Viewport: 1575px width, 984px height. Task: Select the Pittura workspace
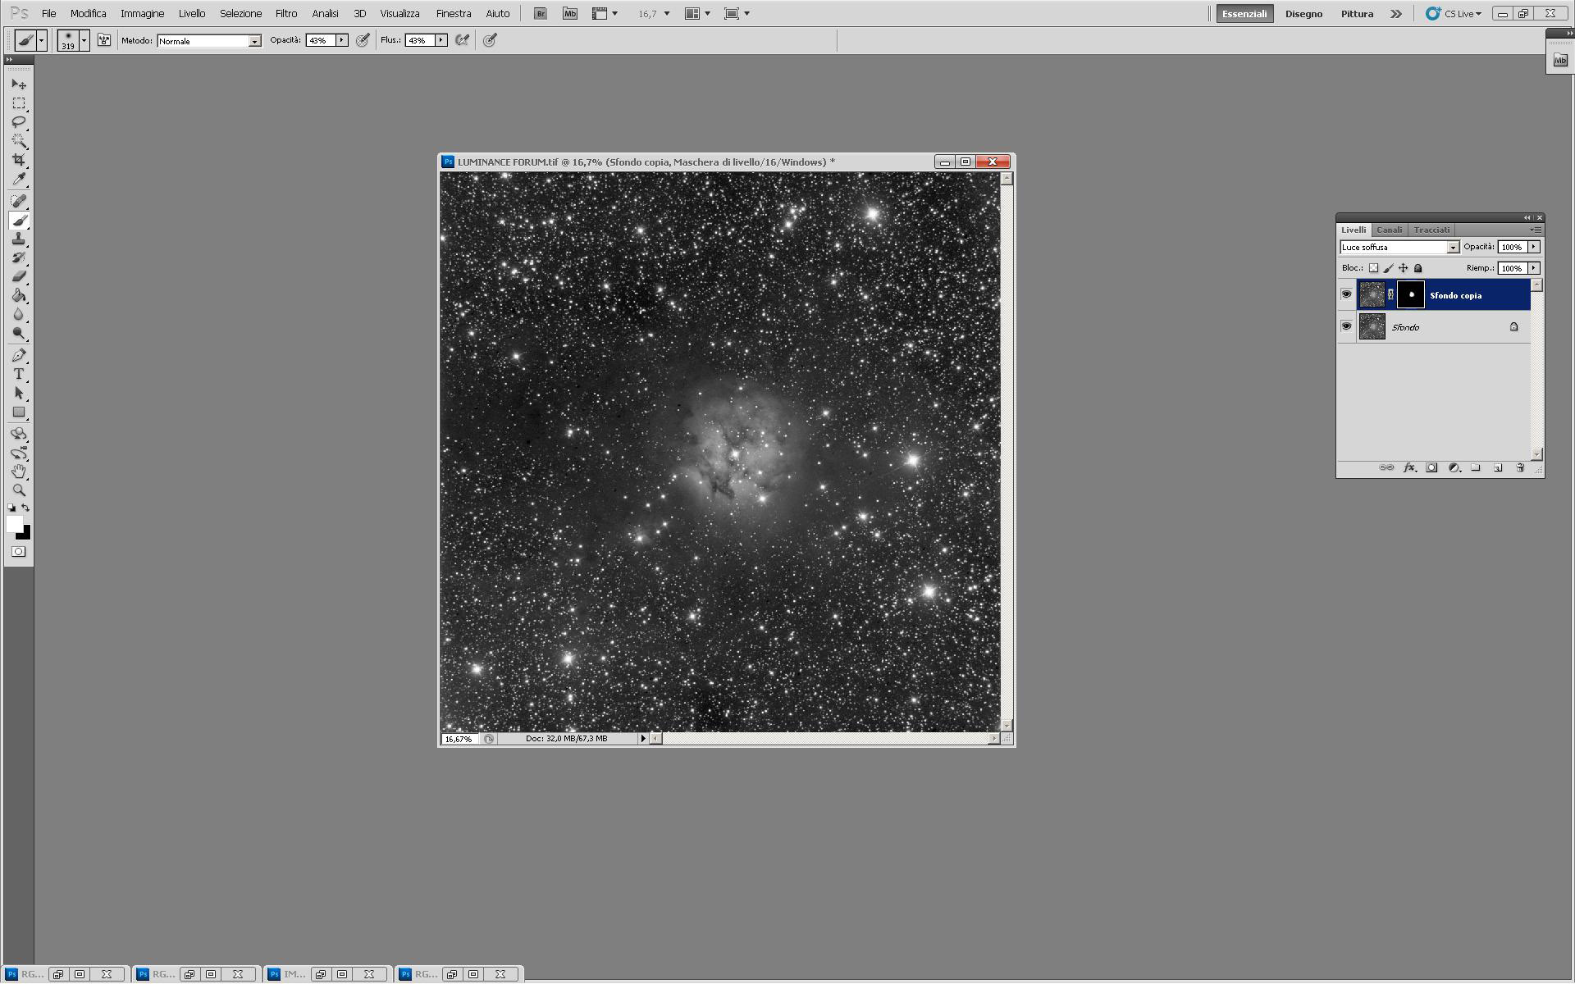click(x=1357, y=14)
